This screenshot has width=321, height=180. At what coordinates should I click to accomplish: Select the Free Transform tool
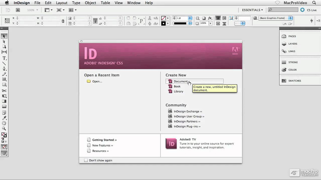coord(4,96)
